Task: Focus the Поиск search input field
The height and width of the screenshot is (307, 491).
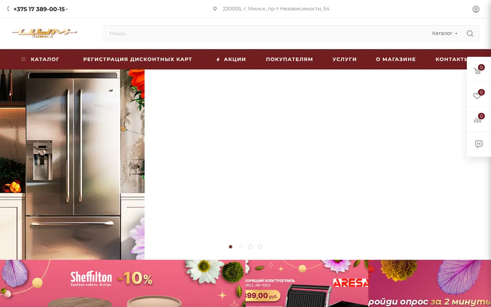Action: pos(265,33)
